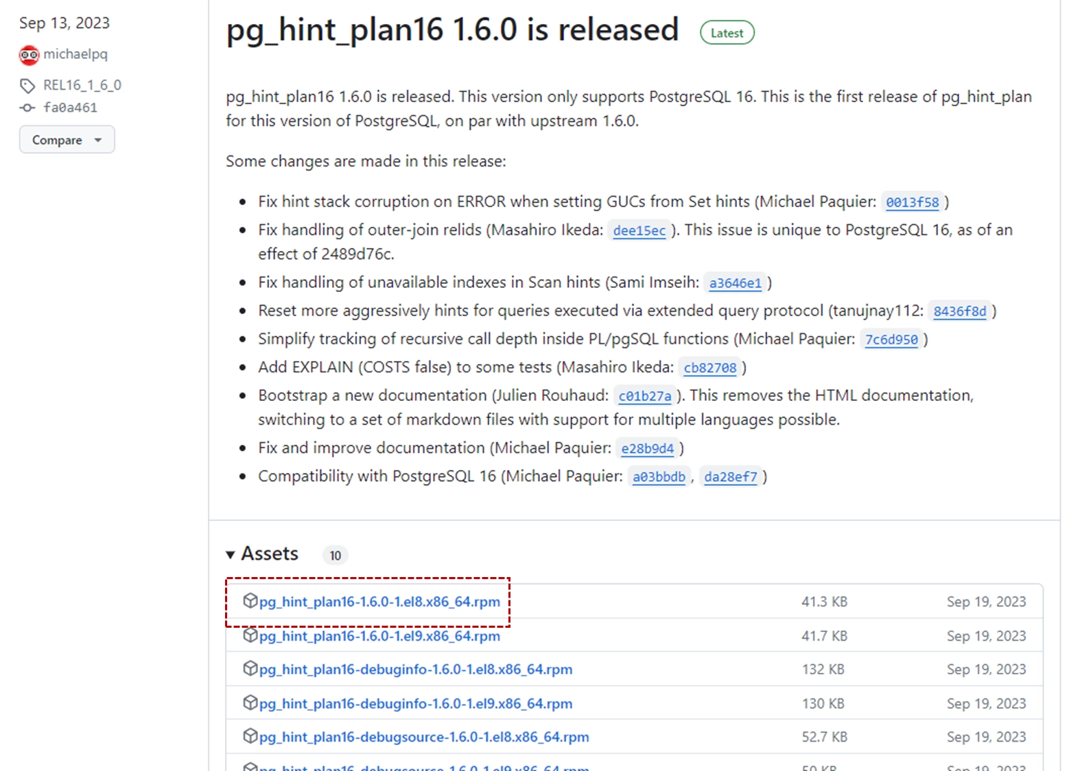Open commit link c01b27a
Screen dimensions: 1069x771
645,396
